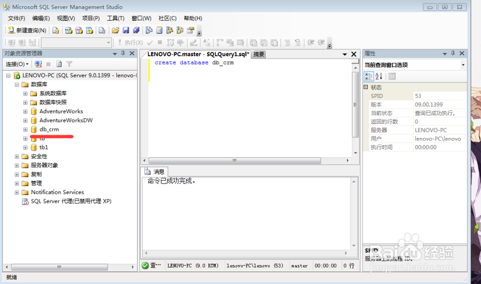Screen dimensions: 481x284
Task: Open the 工具(T) menu
Action: coord(115,18)
